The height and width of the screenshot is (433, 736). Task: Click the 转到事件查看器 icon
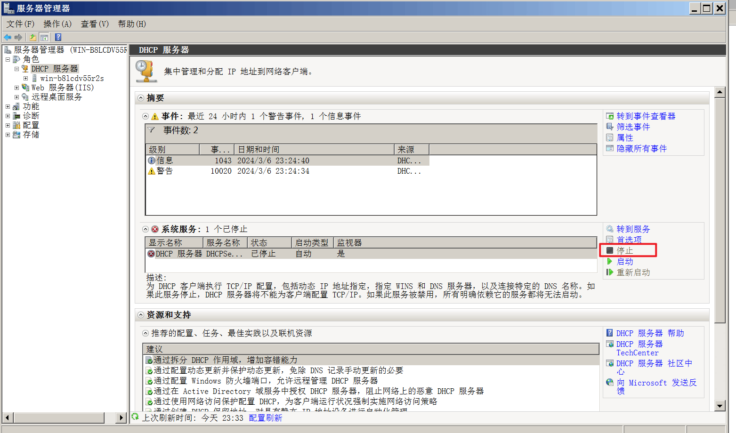(610, 116)
